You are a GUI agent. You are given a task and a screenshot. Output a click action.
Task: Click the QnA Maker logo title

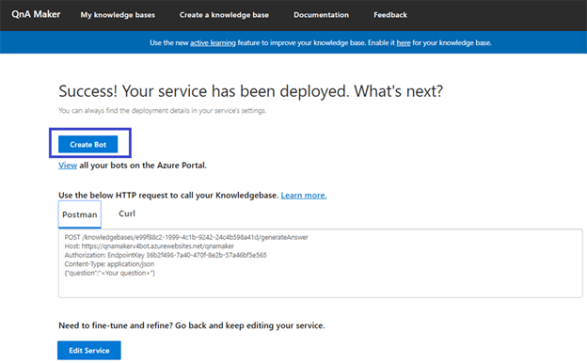click(x=36, y=14)
